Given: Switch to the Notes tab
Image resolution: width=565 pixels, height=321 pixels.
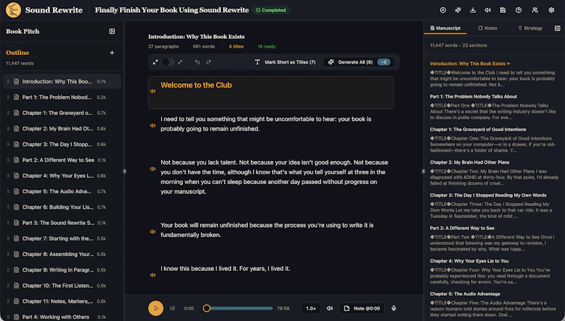Looking at the screenshot, I should click(487, 28).
